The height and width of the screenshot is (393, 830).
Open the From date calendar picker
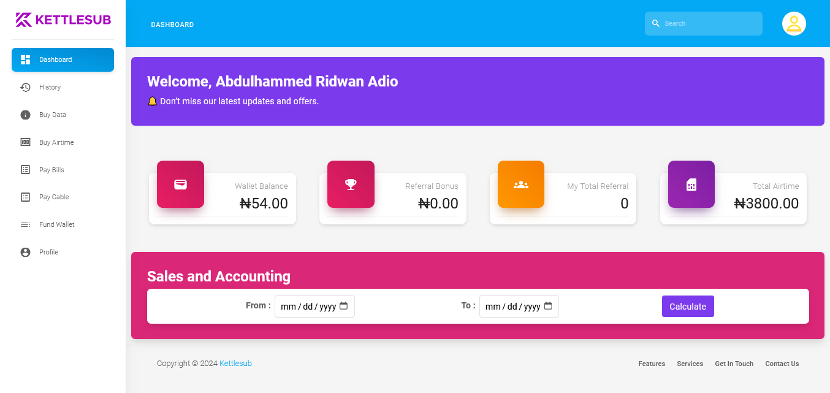tap(343, 306)
